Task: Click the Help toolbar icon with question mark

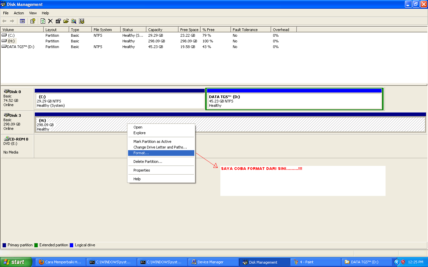Action: [32, 21]
